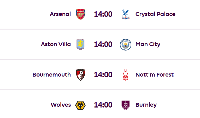This screenshot has width=200, height=118.
Task: Click the Wolves club crest
Action: point(80,105)
